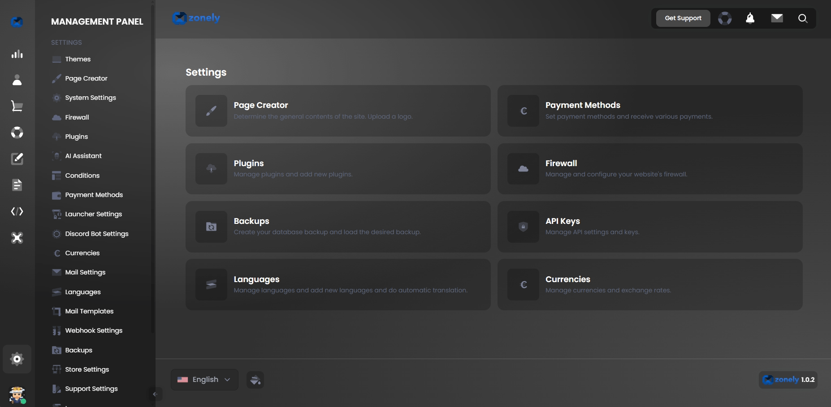Open the English language dropdown
This screenshot has width=831, height=407.
click(204, 379)
